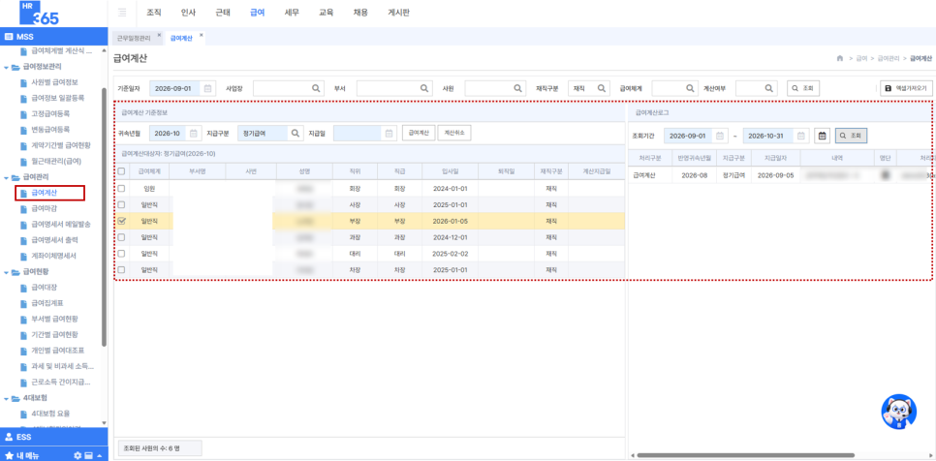The width and height of the screenshot is (936, 461).
Task: Click the search icon in the 부서 field
Action: 423,88
